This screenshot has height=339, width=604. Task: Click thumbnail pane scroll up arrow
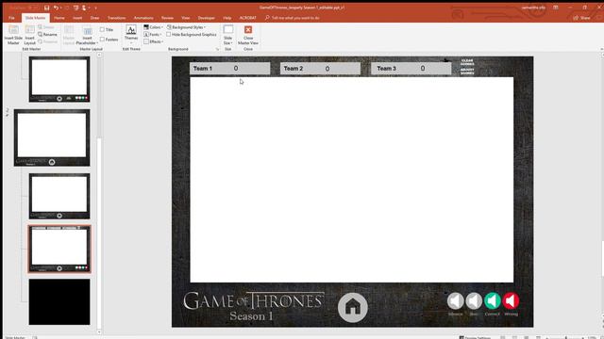pyautogui.click(x=99, y=55)
